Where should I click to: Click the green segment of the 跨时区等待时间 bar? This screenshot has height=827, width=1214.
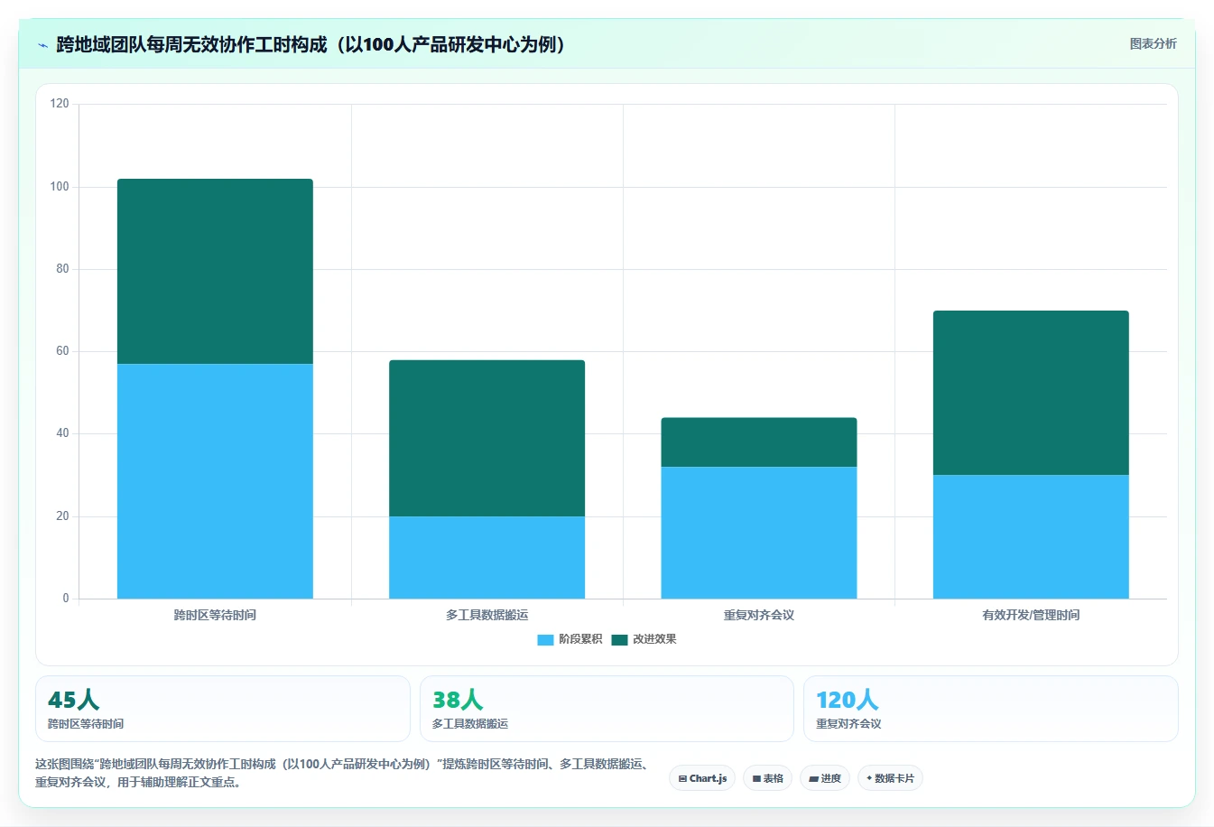point(215,271)
